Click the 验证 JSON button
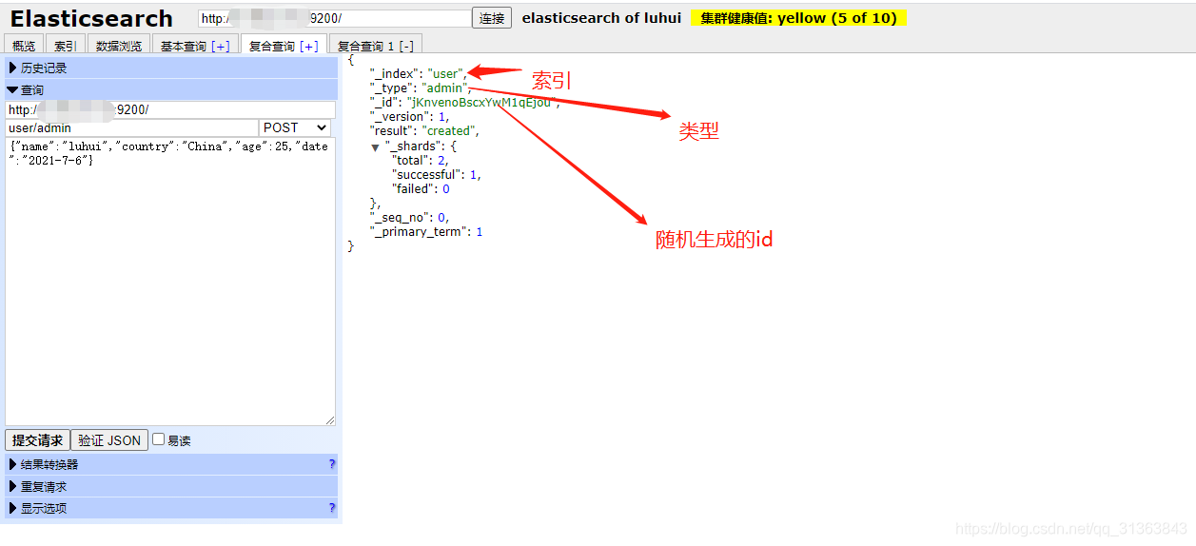Screen dimensions: 1196x546 coord(109,440)
